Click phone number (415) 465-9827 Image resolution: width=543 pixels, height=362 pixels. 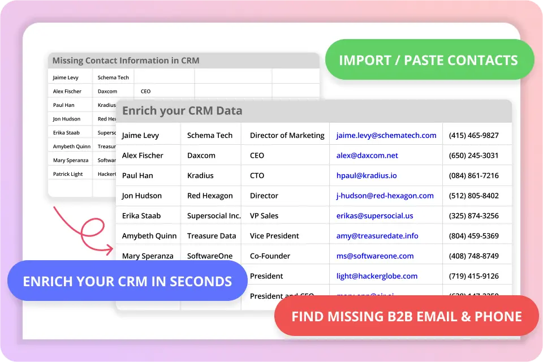tap(474, 135)
